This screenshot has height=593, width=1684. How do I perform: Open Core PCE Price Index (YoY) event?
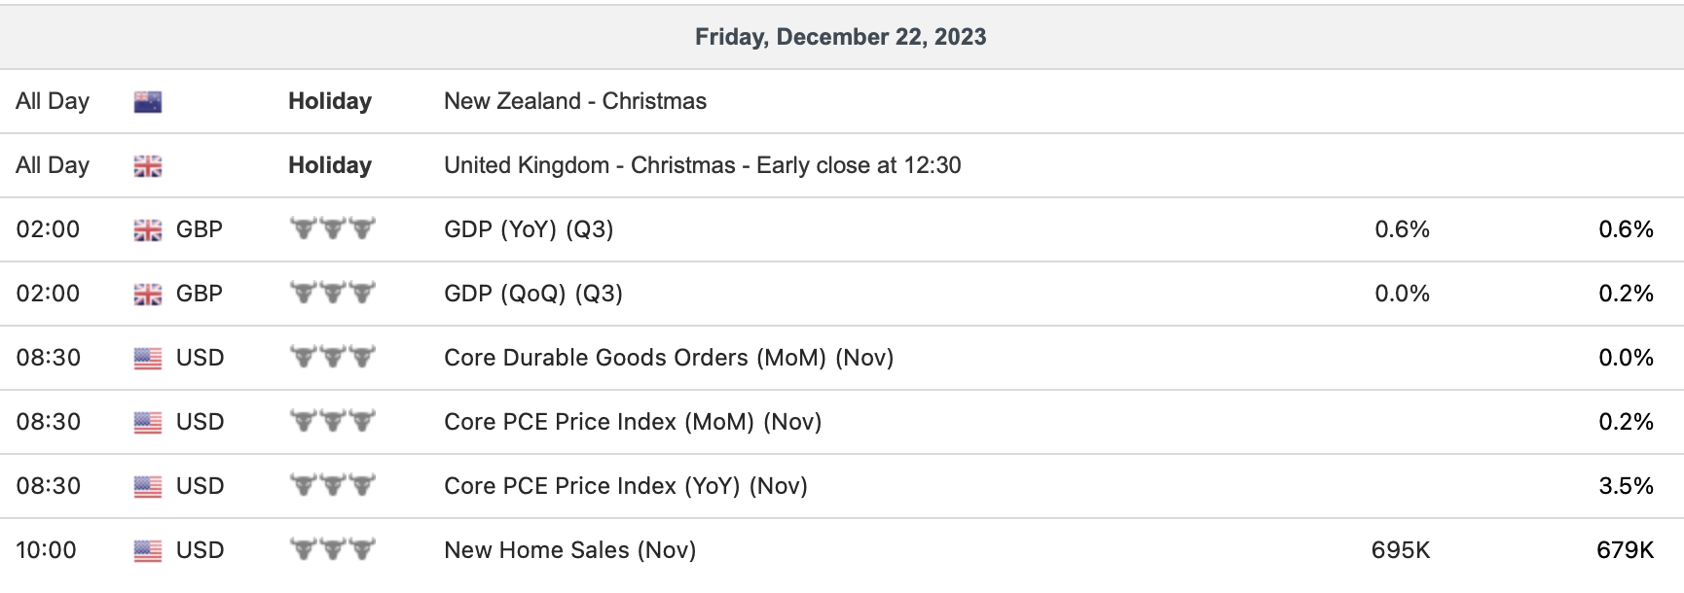point(626,486)
